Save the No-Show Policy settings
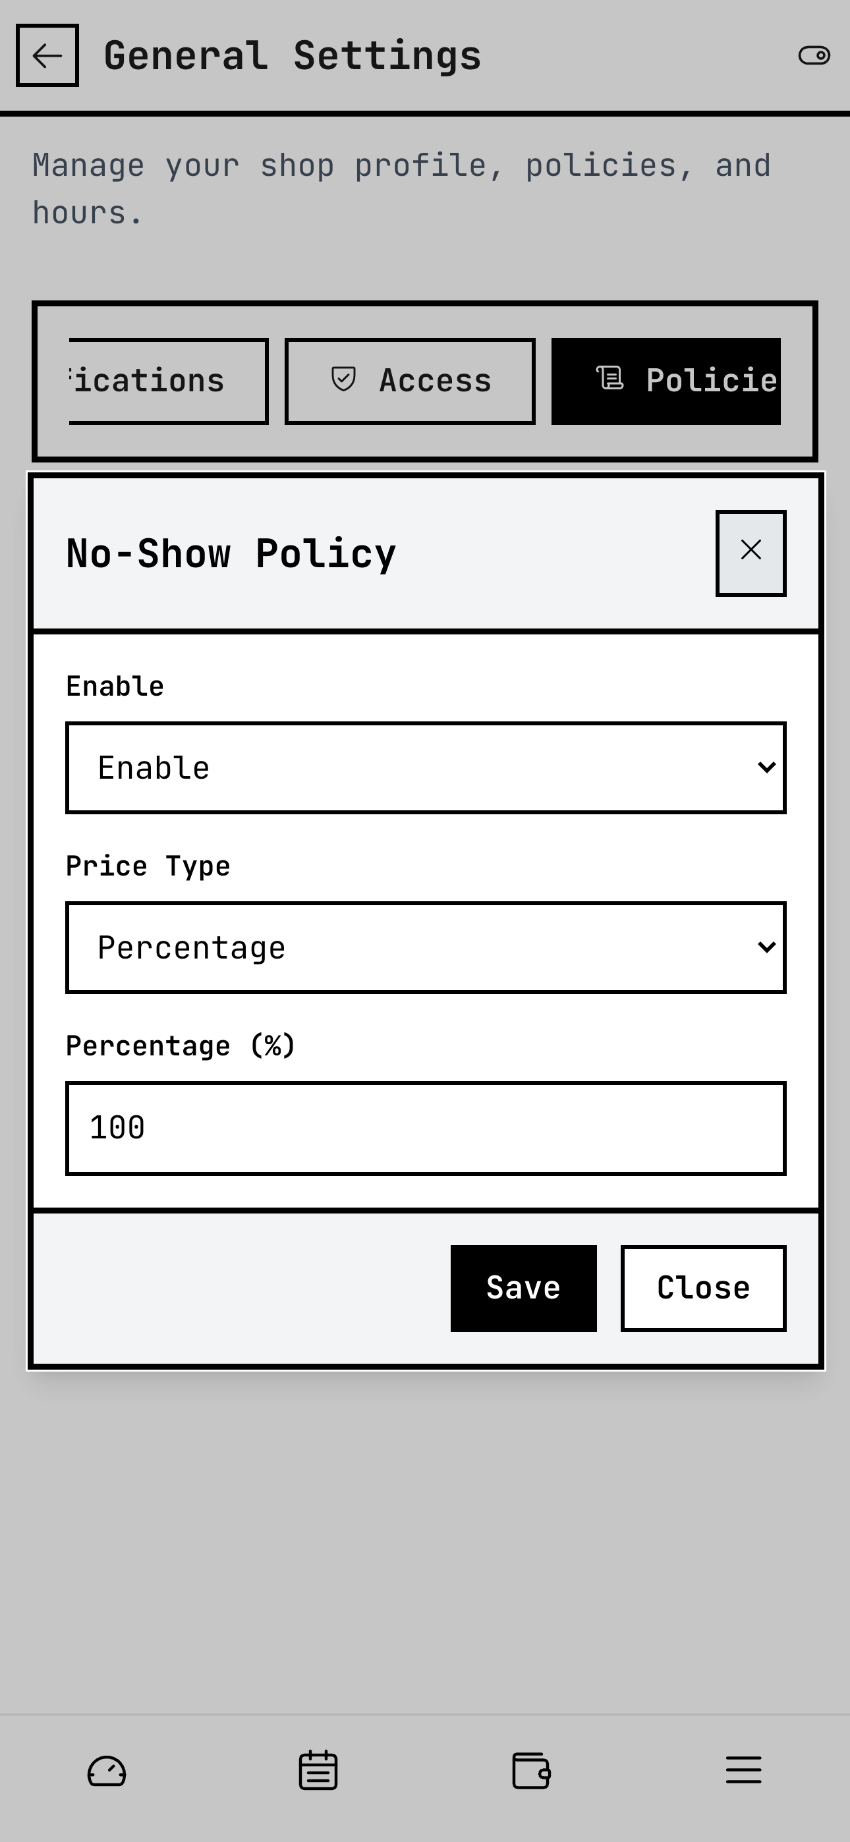850x1842 pixels. (x=523, y=1287)
